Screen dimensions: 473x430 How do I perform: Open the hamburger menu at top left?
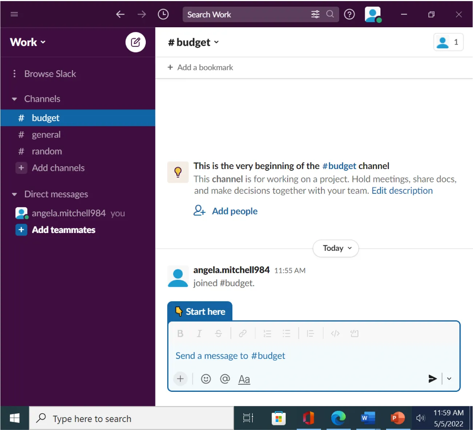pos(14,14)
